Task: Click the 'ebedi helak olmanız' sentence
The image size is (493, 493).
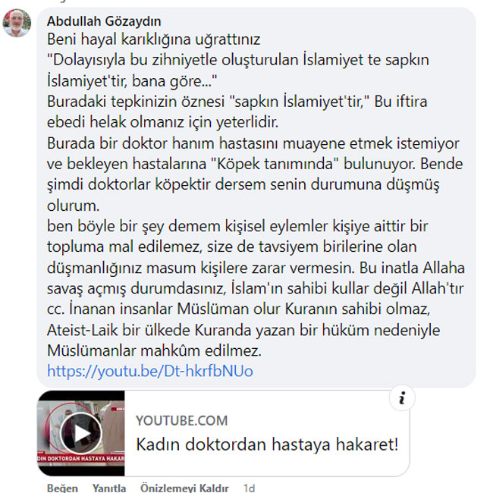Action: 162,122
